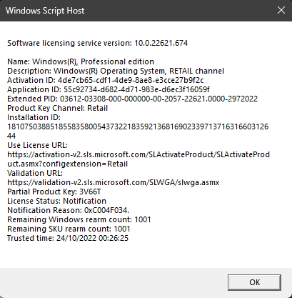The height and width of the screenshot is (298, 292).
Task: Click the Description RETAIL channel line
Action: click(x=116, y=71)
